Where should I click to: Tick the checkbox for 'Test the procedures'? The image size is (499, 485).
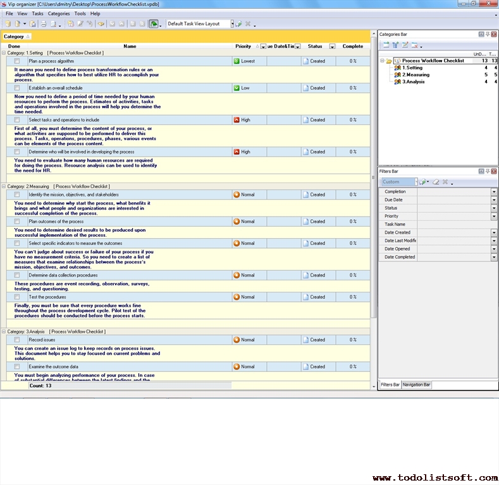(17, 297)
